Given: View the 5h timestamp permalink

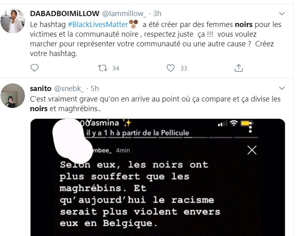Looking at the screenshot, I should (95, 89).
